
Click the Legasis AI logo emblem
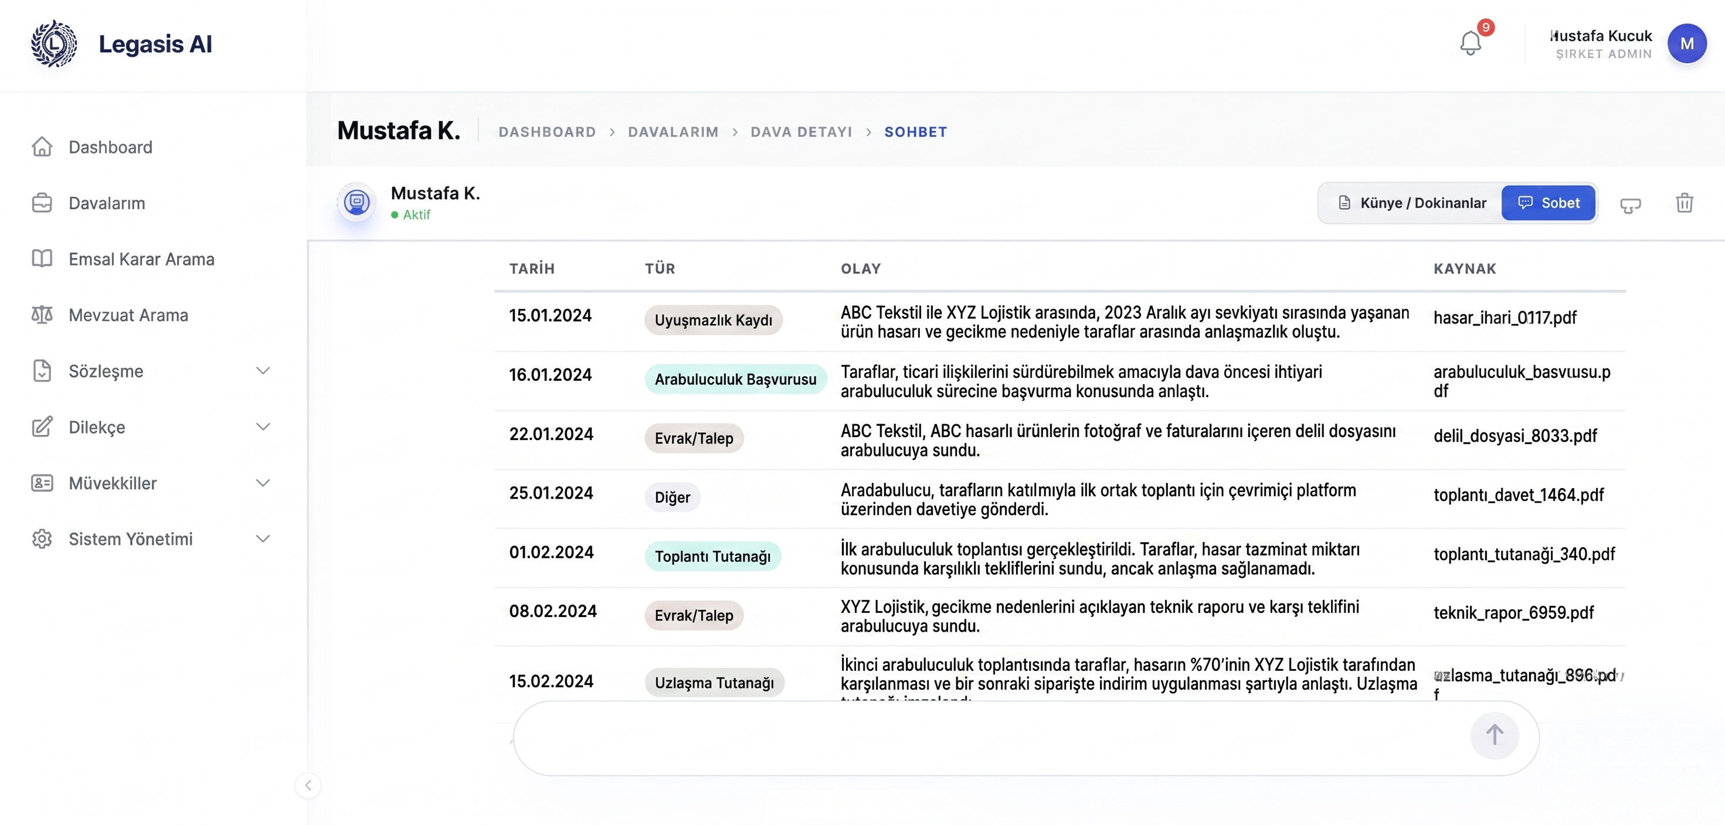click(53, 43)
